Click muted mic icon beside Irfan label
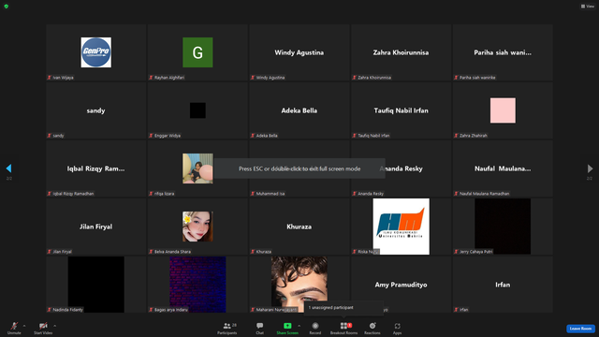The height and width of the screenshot is (337, 599). [456, 310]
